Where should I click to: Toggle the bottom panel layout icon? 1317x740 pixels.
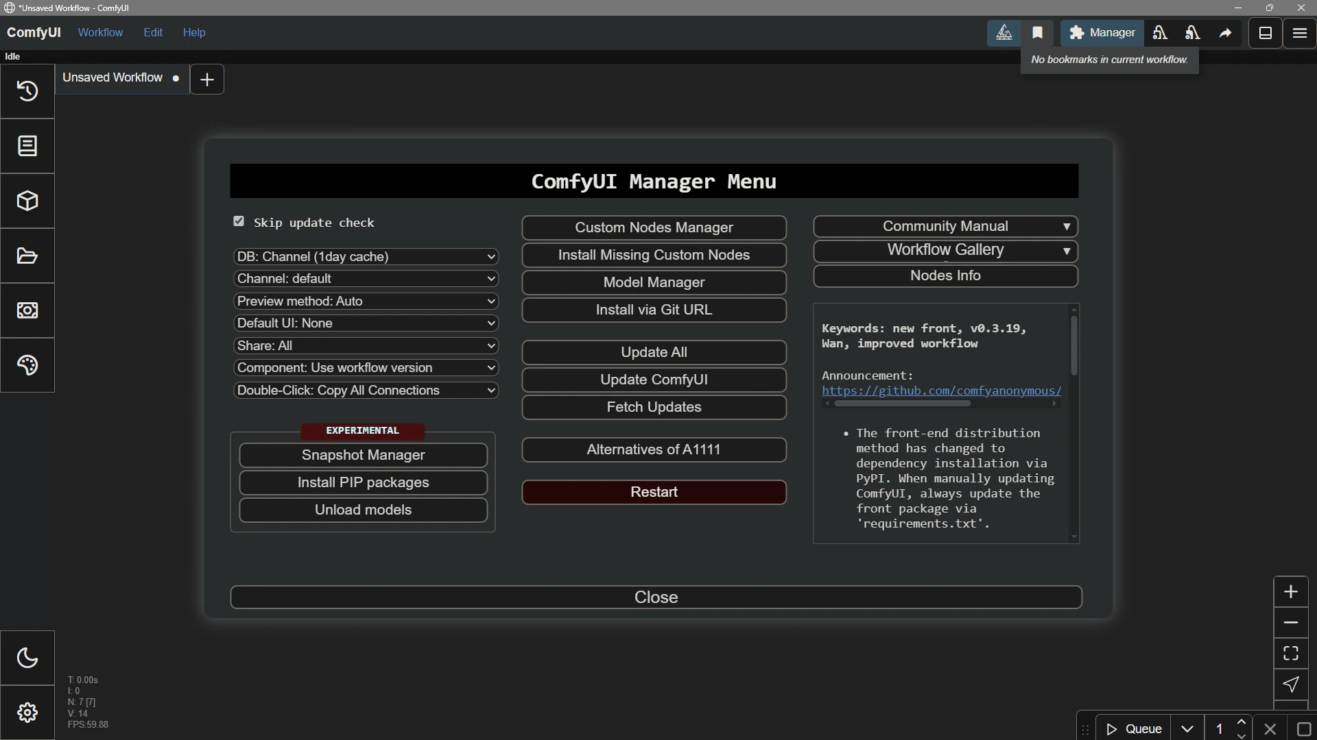1265,33
